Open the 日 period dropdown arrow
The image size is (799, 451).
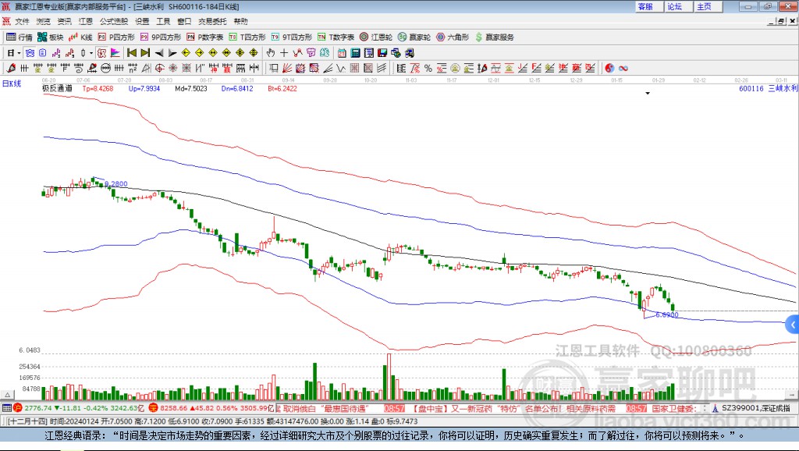19,53
